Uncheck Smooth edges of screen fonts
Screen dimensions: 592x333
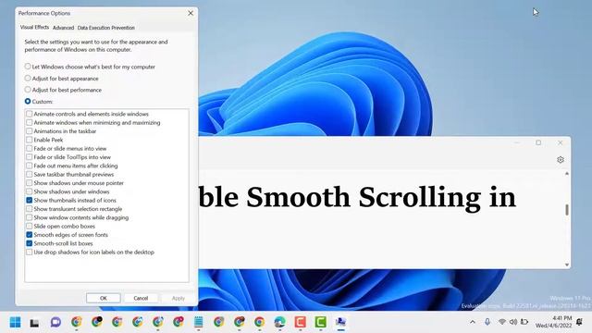click(x=29, y=235)
